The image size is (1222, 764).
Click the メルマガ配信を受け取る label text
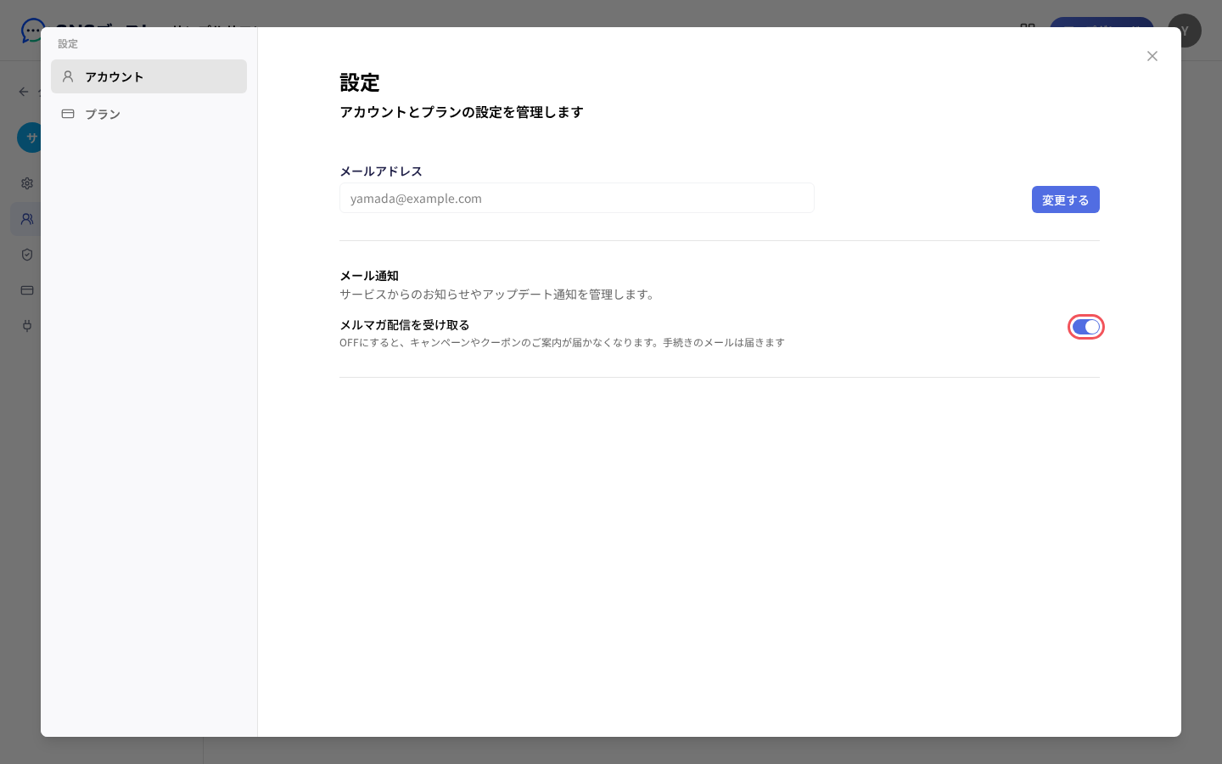coord(405,325)
